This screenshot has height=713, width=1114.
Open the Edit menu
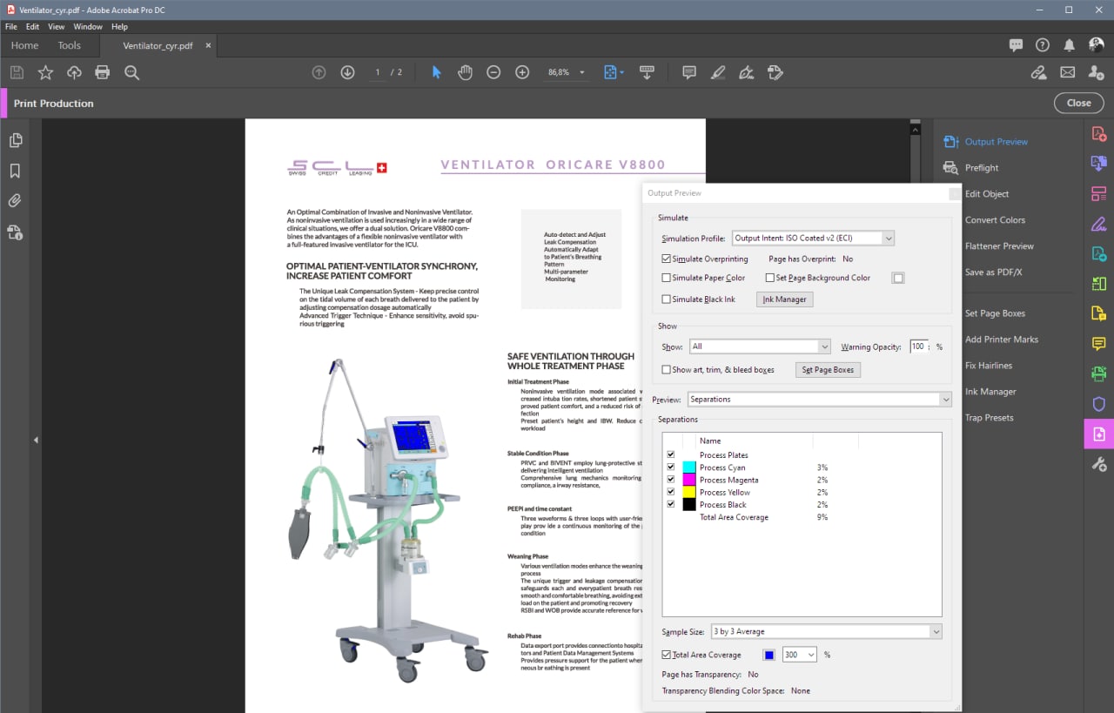click(32, 27)
